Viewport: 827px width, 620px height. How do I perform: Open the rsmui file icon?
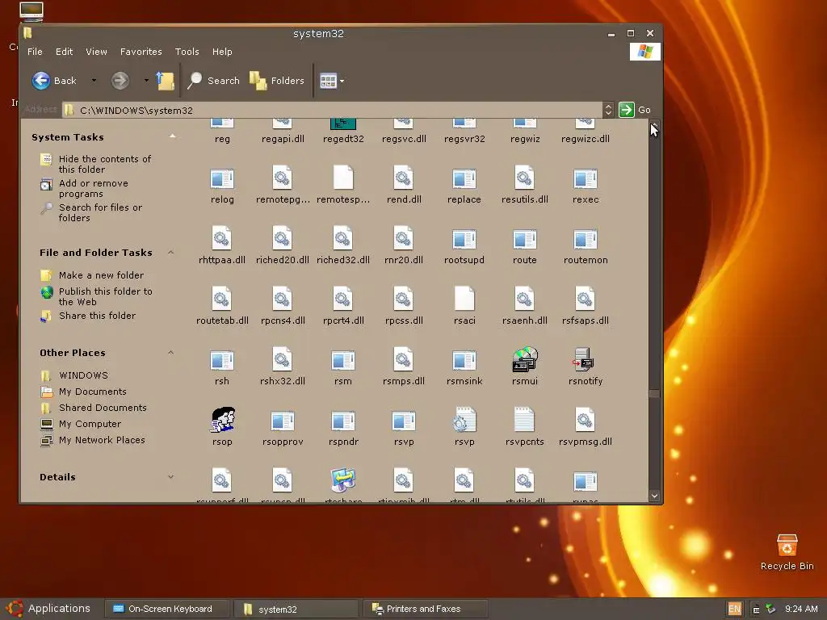coord(524,360)
